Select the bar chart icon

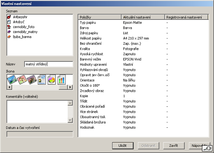click(x=61, y=80)
